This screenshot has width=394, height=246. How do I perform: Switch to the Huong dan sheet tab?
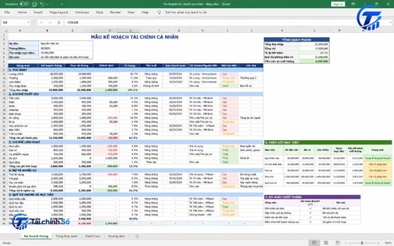point(116,236)
